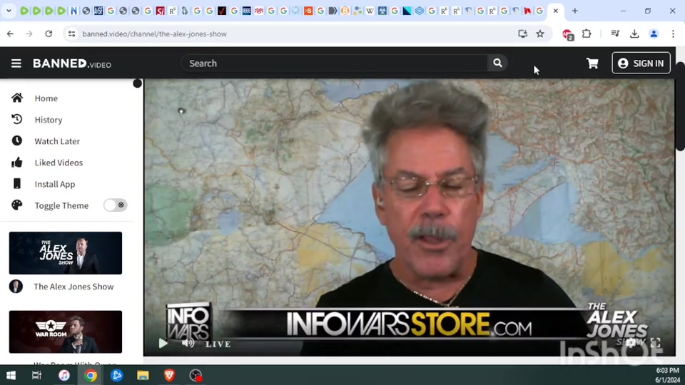Image resolution: width=685 pixels, height=385 pixels.
Task: Mute the video player volume
Action: (188, 343)
